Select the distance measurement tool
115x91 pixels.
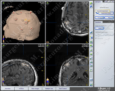click(x=91, y=62)
